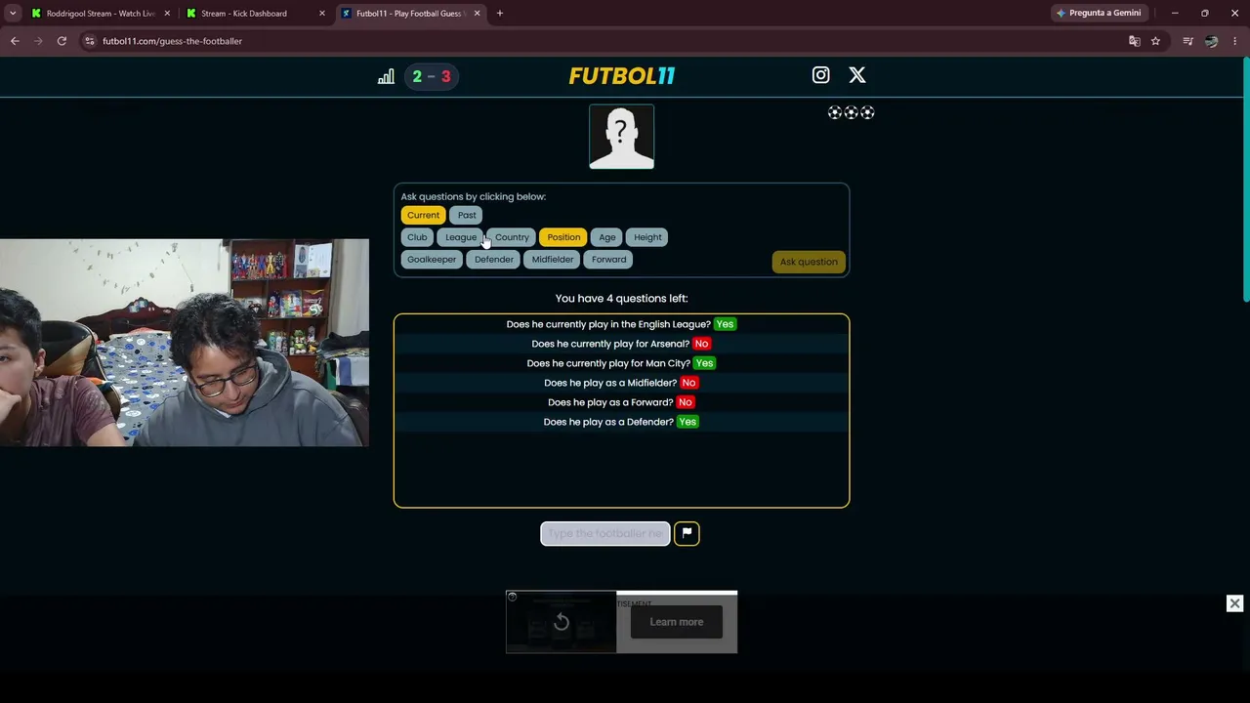This screenshot has height=703, width=1250.
Task: Click "Ask questions by clicking below:" label
Action: point(474,196)
